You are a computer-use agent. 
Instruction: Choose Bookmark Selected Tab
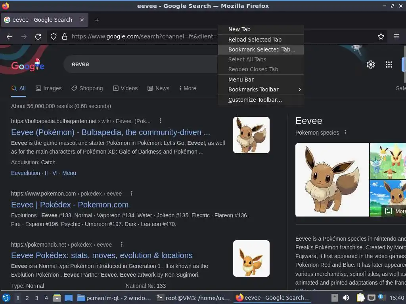point(261,49)
